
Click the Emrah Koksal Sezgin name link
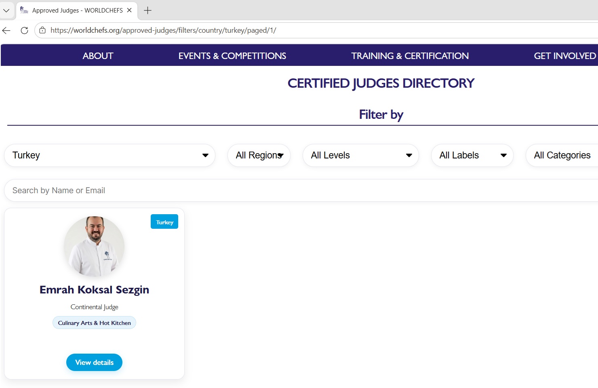tap(94, 290)
